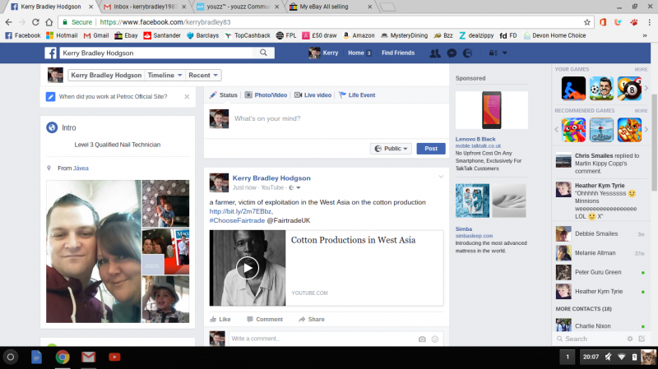Click #ChooseFairtrade hashtag
The image size is (658, 369).
(x=237, y=220)
